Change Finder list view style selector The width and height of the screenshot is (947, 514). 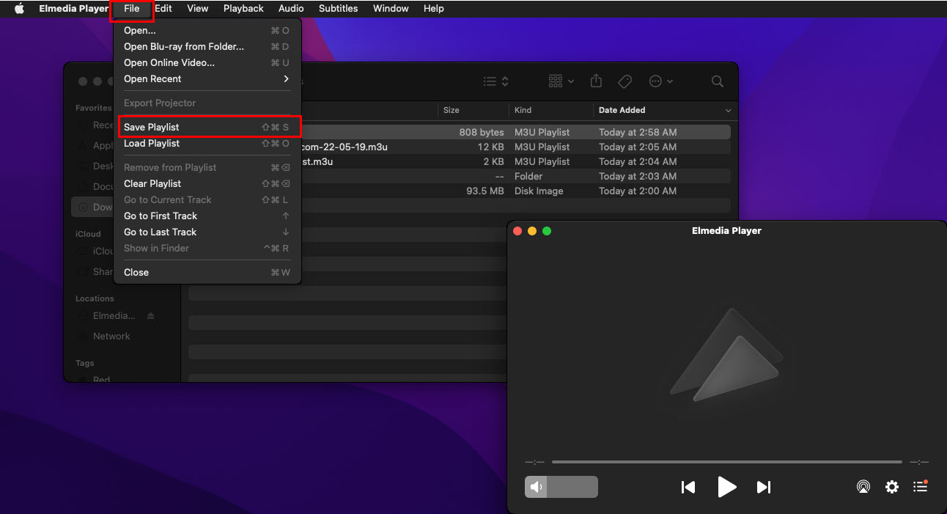(x=495, y=81)
